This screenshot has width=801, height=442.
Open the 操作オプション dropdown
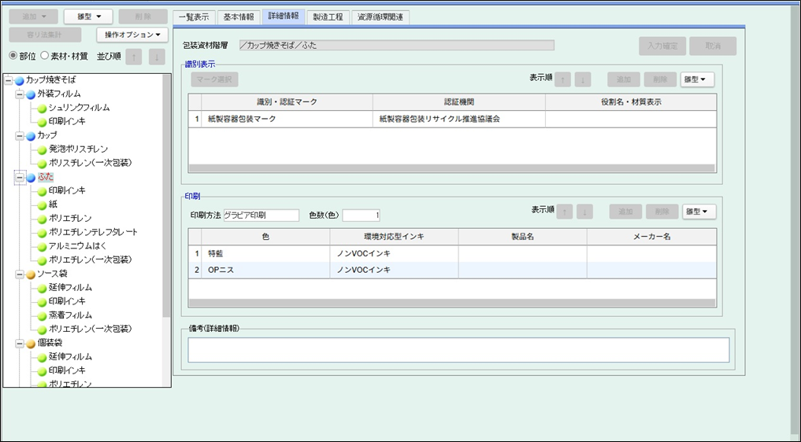tap(132, 35)
